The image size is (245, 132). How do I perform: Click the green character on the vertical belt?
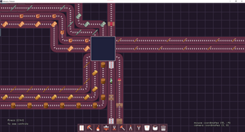[111, 81]
